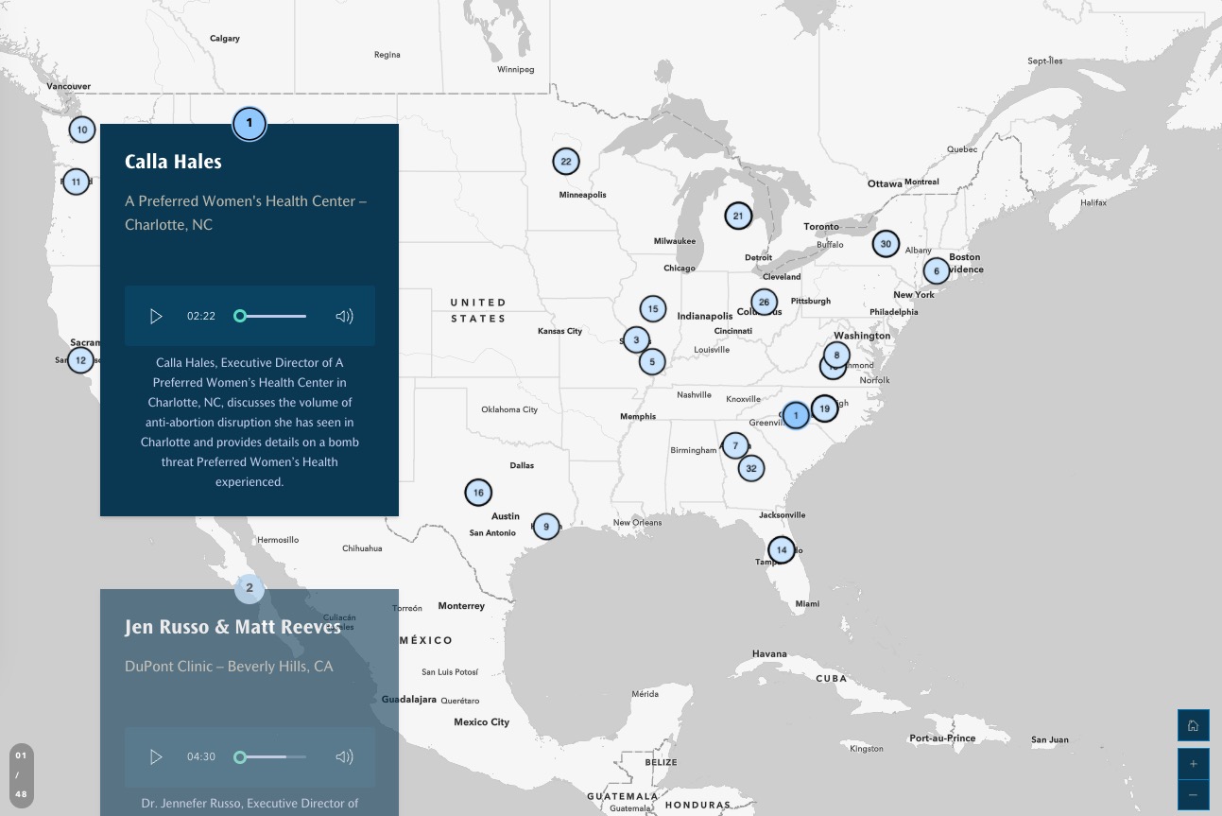Screen dimensions: 1222x816
Task: Play Jen Russo & Matt Reeves audio
Action: pyautogui.click(x=156, y=756)
